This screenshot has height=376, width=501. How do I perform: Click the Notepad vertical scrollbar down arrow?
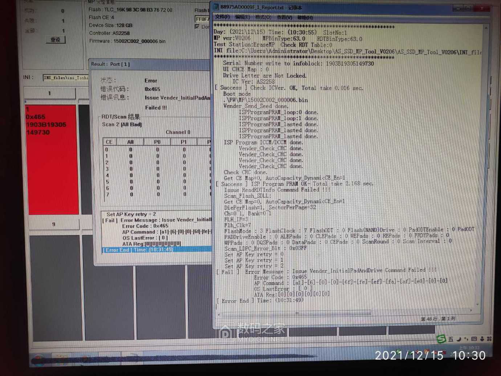477,304
